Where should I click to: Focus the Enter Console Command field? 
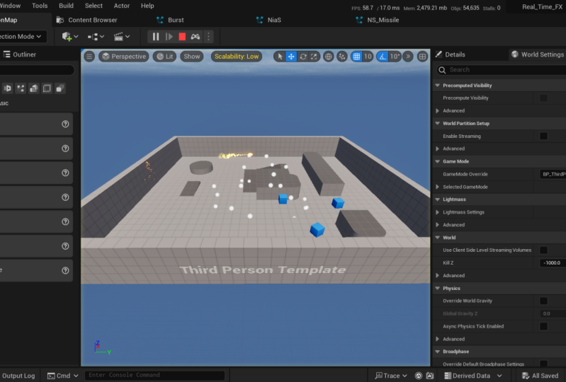(x=155, y=375)
